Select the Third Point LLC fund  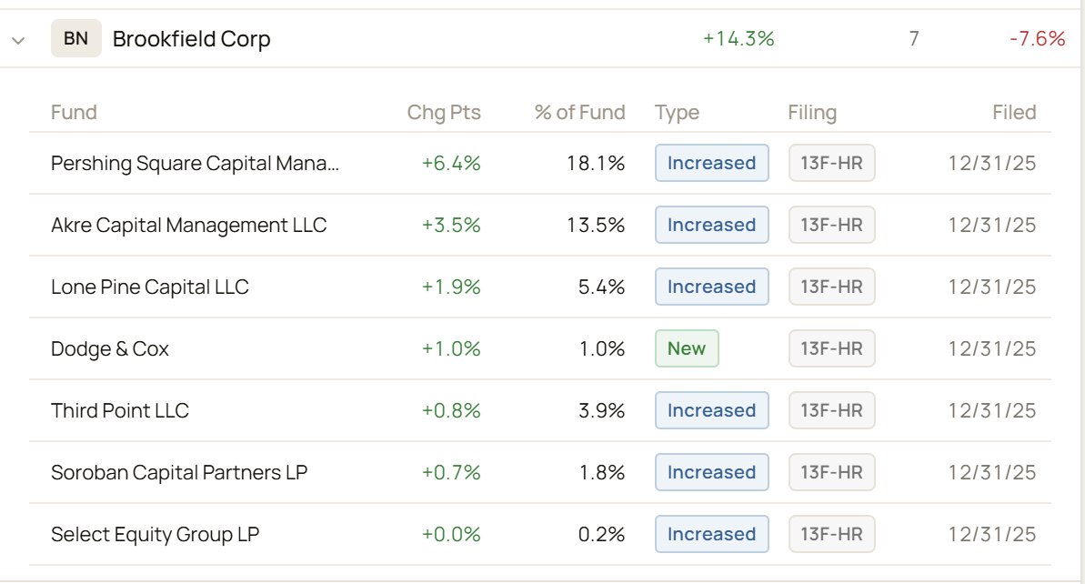120,410
